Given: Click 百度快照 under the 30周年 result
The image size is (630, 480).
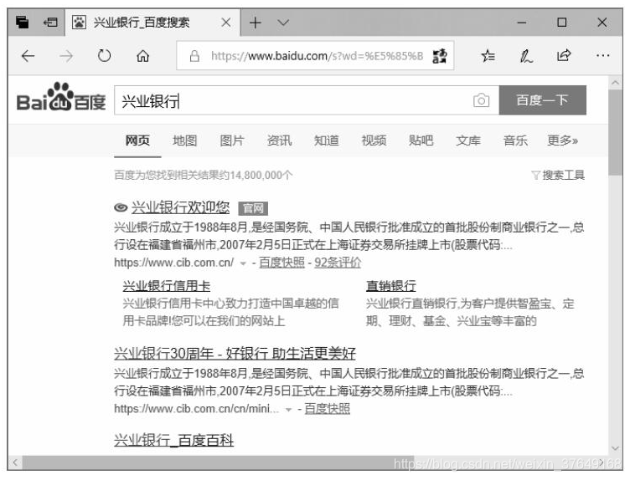Looking at the screenshot, I should coord(327,409).
